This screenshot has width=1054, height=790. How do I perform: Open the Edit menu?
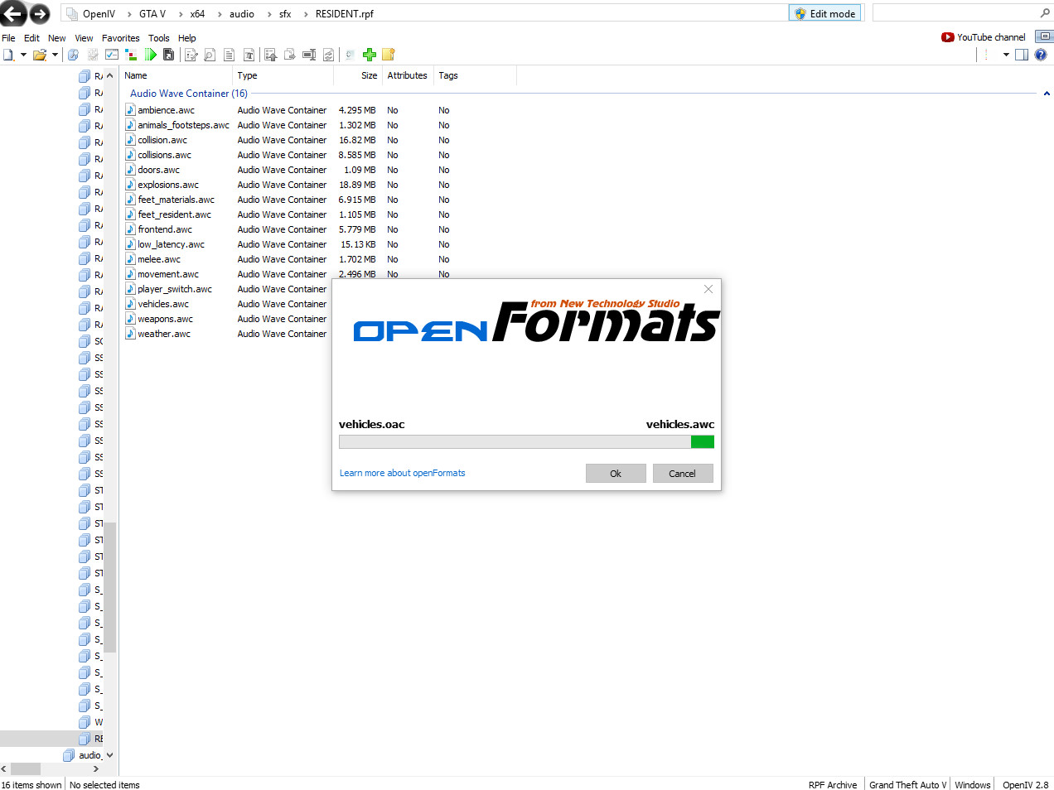pyautogui.click(x=31, y=38)
